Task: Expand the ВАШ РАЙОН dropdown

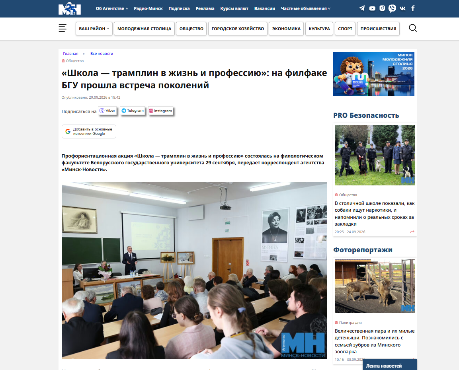Action: (x=94, y=29)
